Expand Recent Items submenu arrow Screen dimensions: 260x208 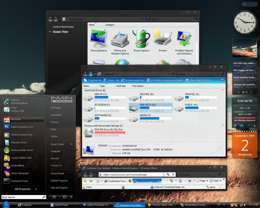(71, 144)
